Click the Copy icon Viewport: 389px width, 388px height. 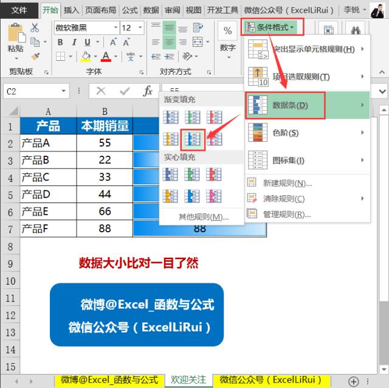click(35, 42)
